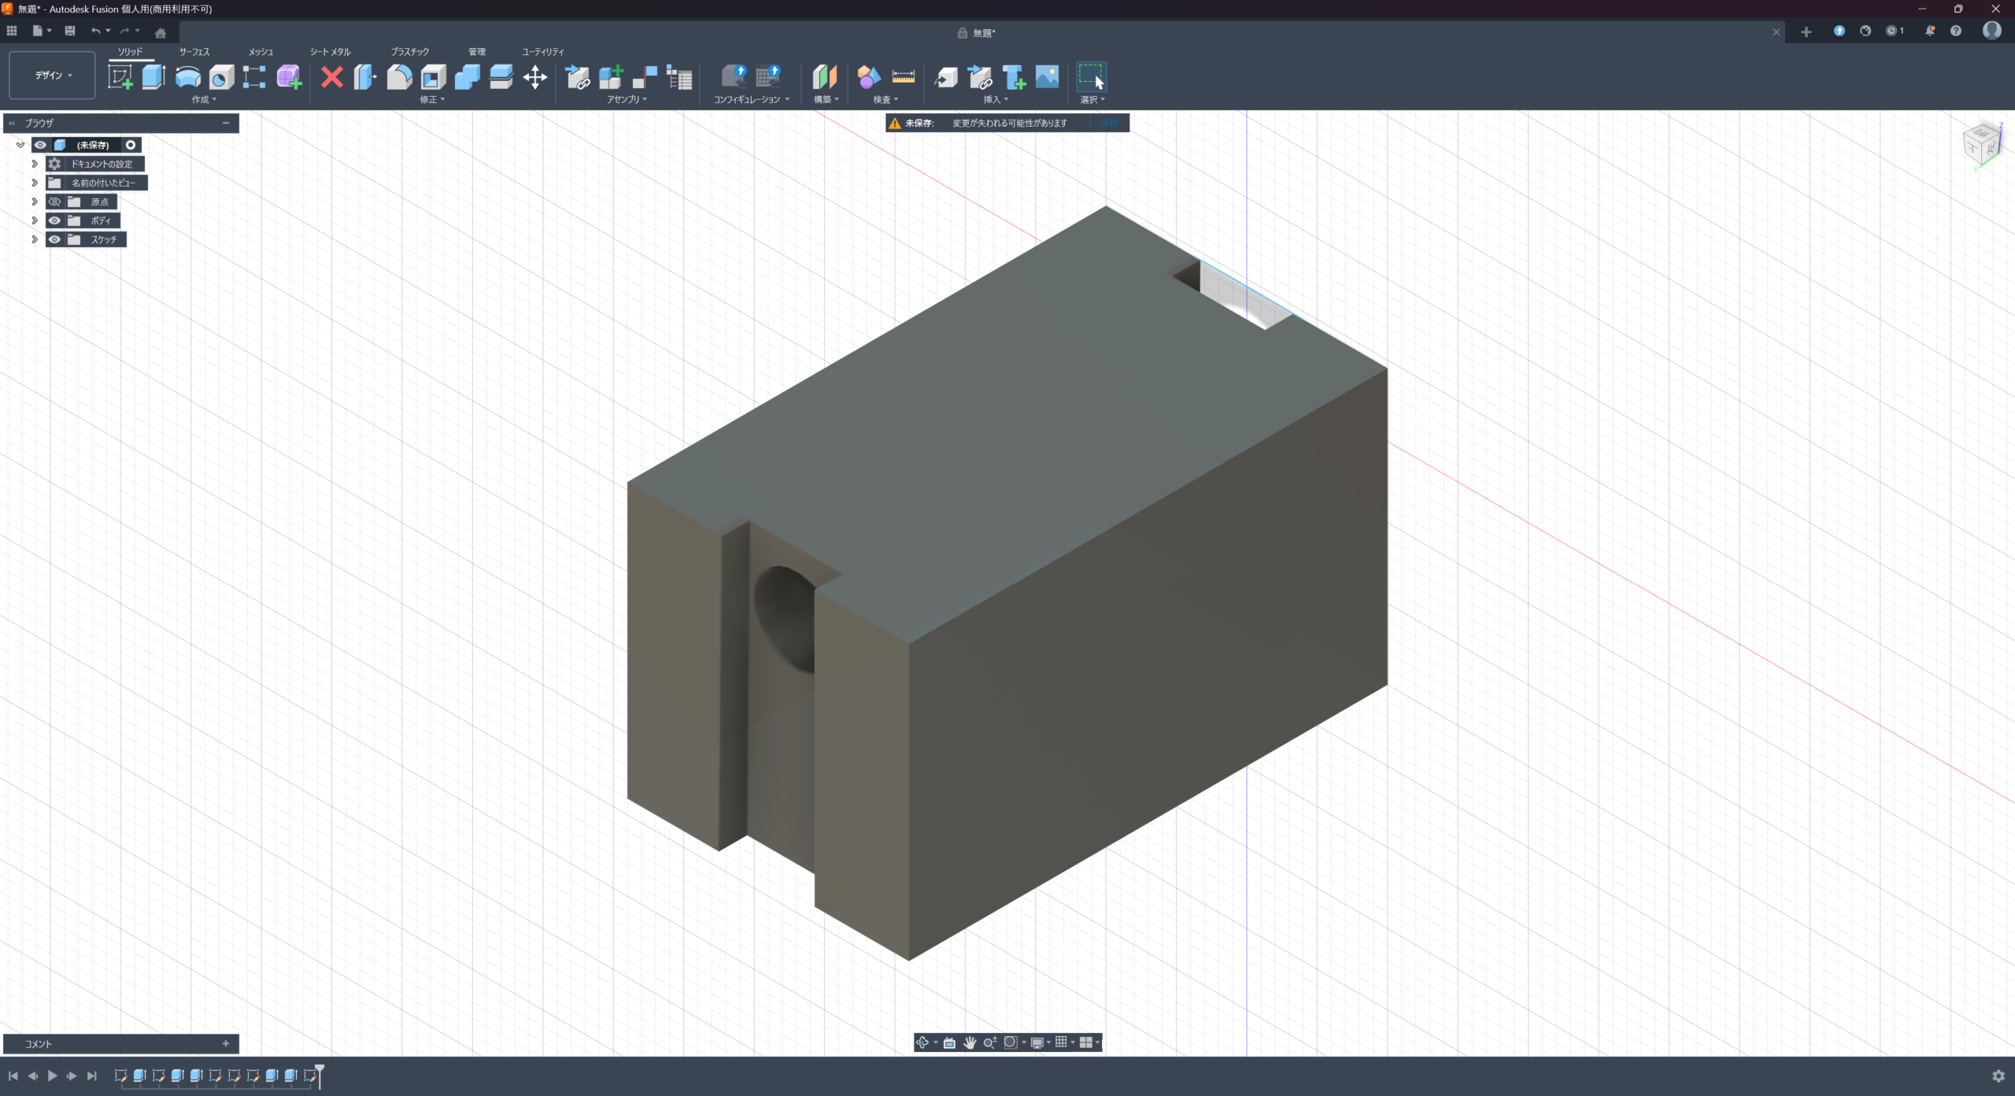Select the Fillet tool
2015x1096 pixels.
399,77
